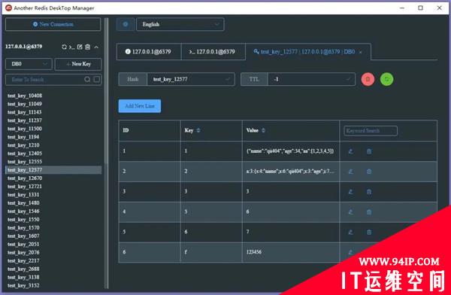
Task: Open the English language dropdown
Action: (180, 24)
